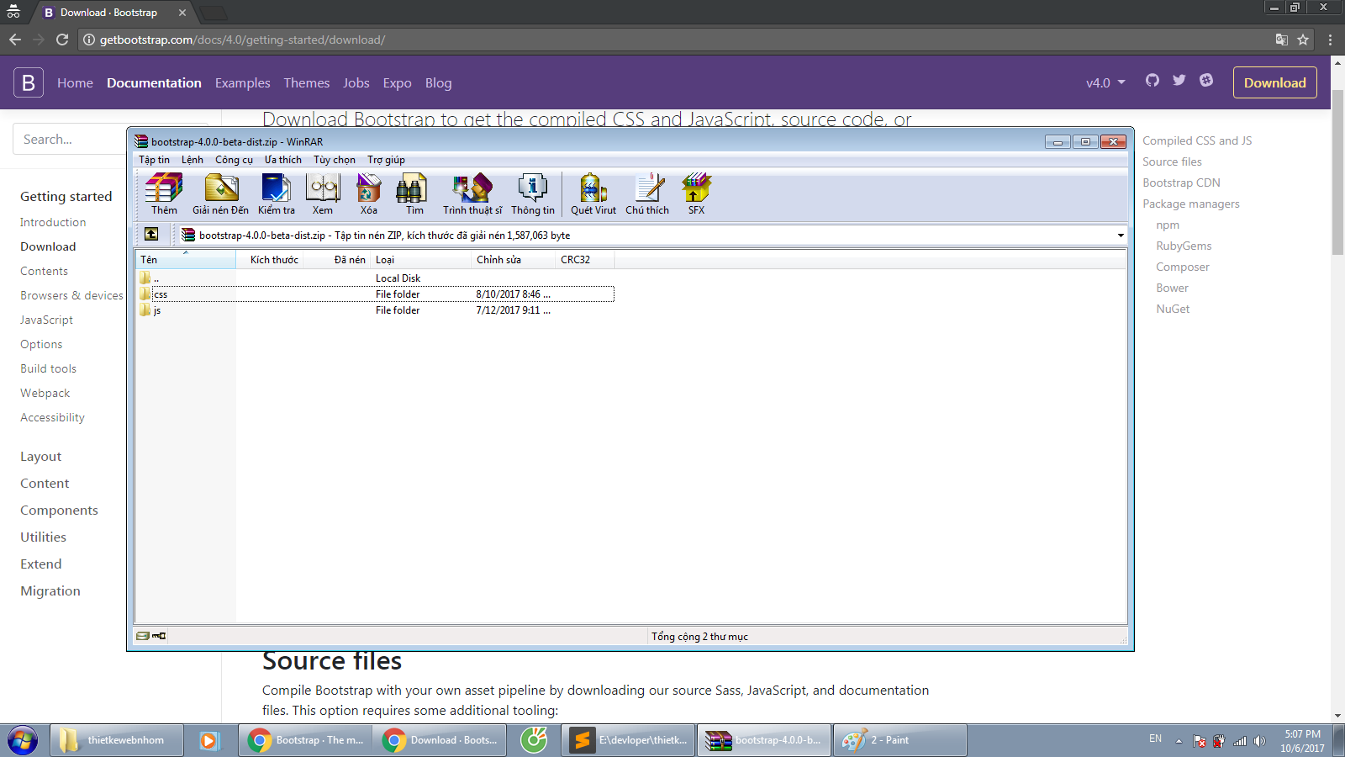The width and height of the screenshot is (1345, 757).
Task: Click the Chú thích comment icon
Action: (647, 193)
